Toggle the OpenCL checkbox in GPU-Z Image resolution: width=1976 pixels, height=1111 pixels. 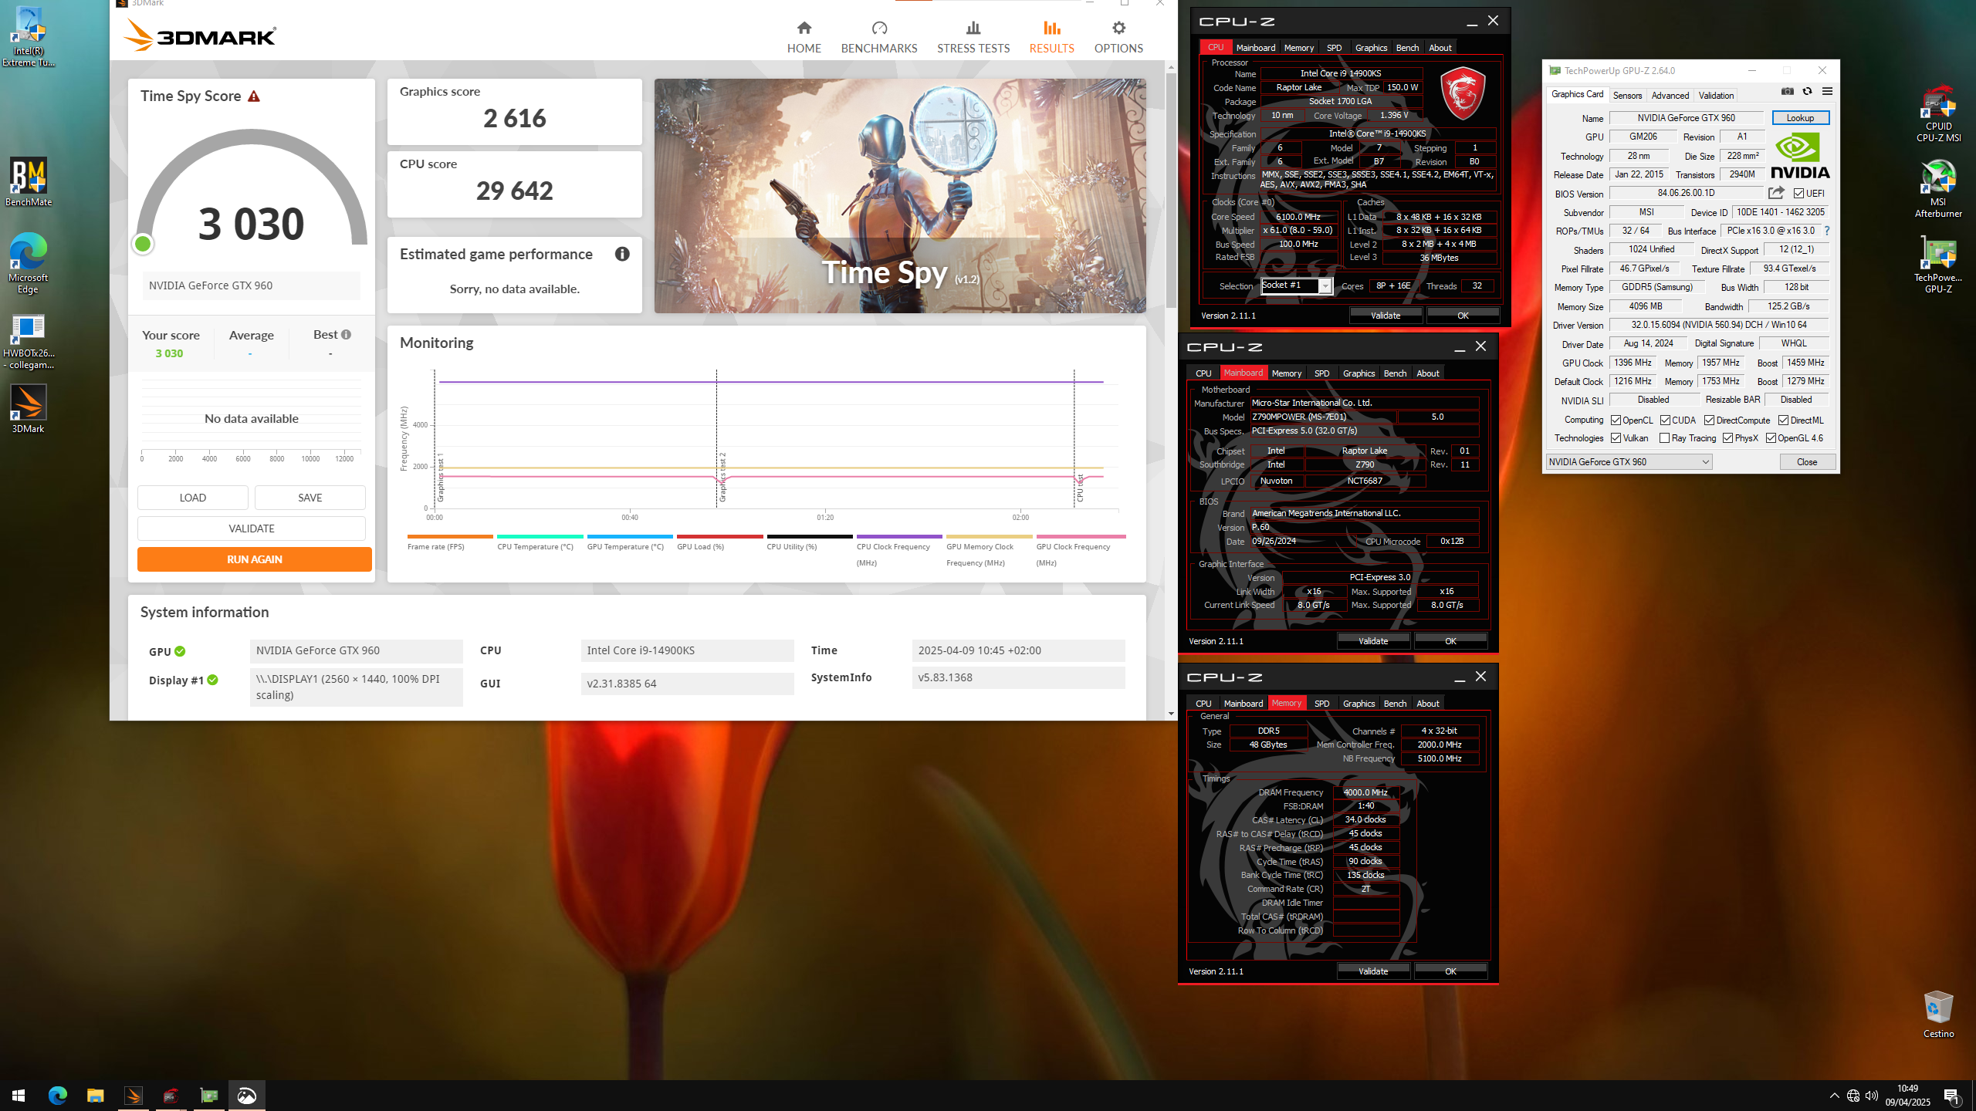[1616, 420]
